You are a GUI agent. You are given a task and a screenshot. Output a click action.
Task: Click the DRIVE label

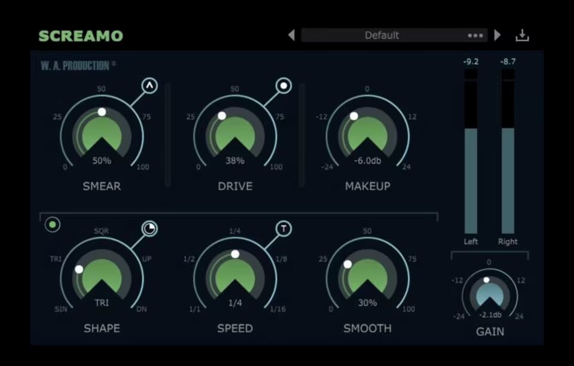point(235,186)
